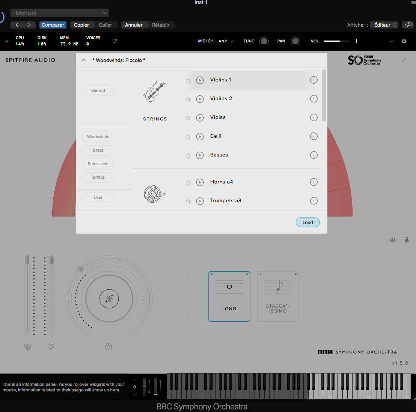Star the Trumpets a3 preset
Image resolution: width=416 pixels, height=412 pixels.
pyautogui.click(x=188, y=201)
